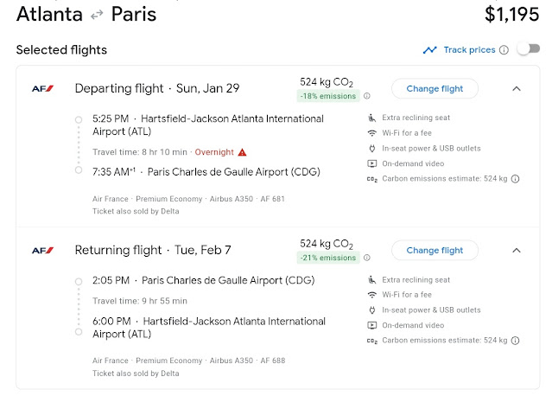
Task: Collapse the departing flight details
Action: 517,88
